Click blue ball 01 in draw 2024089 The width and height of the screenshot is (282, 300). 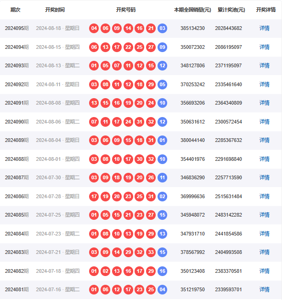(x=162, y=140)
